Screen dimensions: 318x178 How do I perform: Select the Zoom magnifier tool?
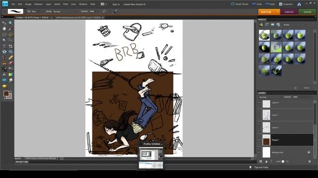coord(10,23)
